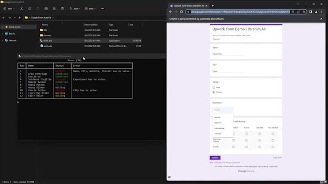Select Very Satisfied for Customer Service row
This screenshot has height=184, width=328.
273,140
